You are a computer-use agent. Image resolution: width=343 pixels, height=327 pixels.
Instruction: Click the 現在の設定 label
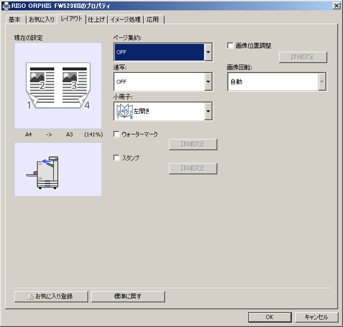coord(29,38)
